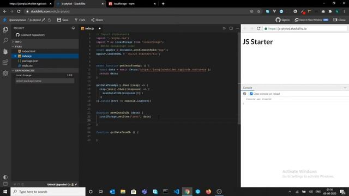Click the editor vertical scrollbar
Viewport: 349px width, 196px height.
239,78
